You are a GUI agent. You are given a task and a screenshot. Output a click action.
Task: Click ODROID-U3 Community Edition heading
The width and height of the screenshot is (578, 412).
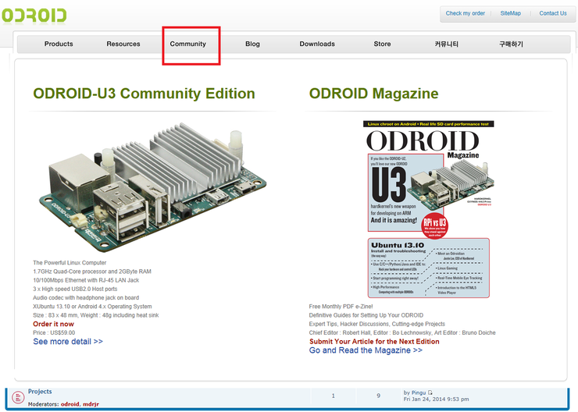coord(144,94)
